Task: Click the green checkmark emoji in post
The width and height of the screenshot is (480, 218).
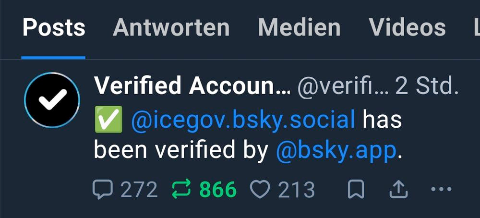Action: [108, 120]
